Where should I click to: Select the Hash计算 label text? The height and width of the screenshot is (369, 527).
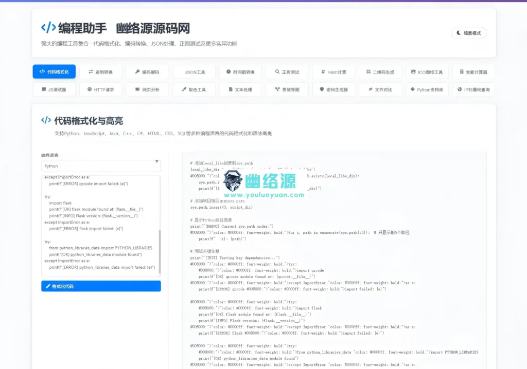(337, 72)
